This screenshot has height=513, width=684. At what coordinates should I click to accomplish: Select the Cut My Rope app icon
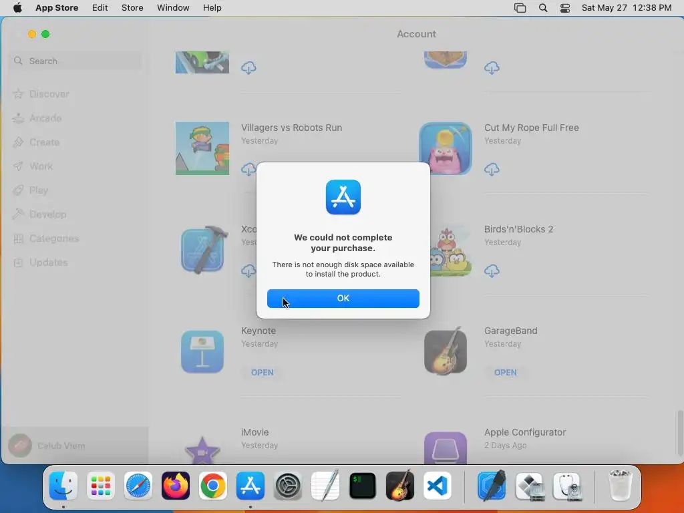446,148
